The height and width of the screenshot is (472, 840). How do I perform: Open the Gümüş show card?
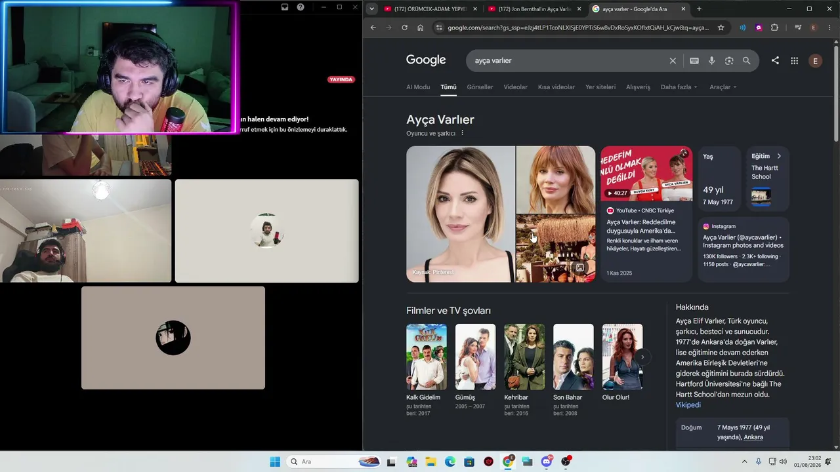[x=475, y=367]
